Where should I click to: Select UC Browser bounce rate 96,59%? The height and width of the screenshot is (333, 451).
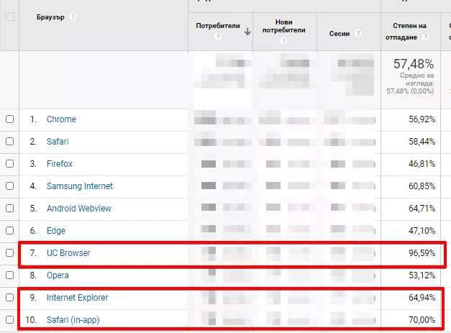coord(422,252)
